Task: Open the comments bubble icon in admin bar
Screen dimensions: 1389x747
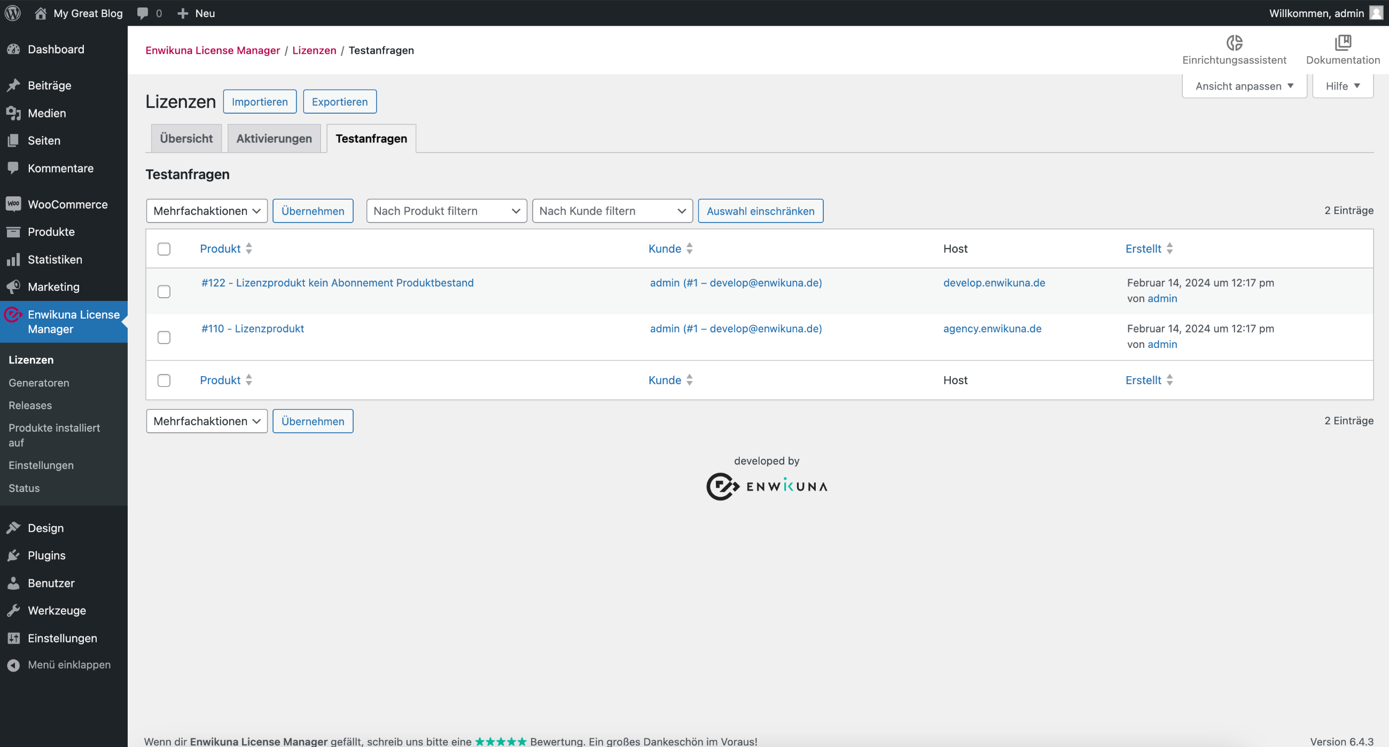Action: tap(143, 13)
